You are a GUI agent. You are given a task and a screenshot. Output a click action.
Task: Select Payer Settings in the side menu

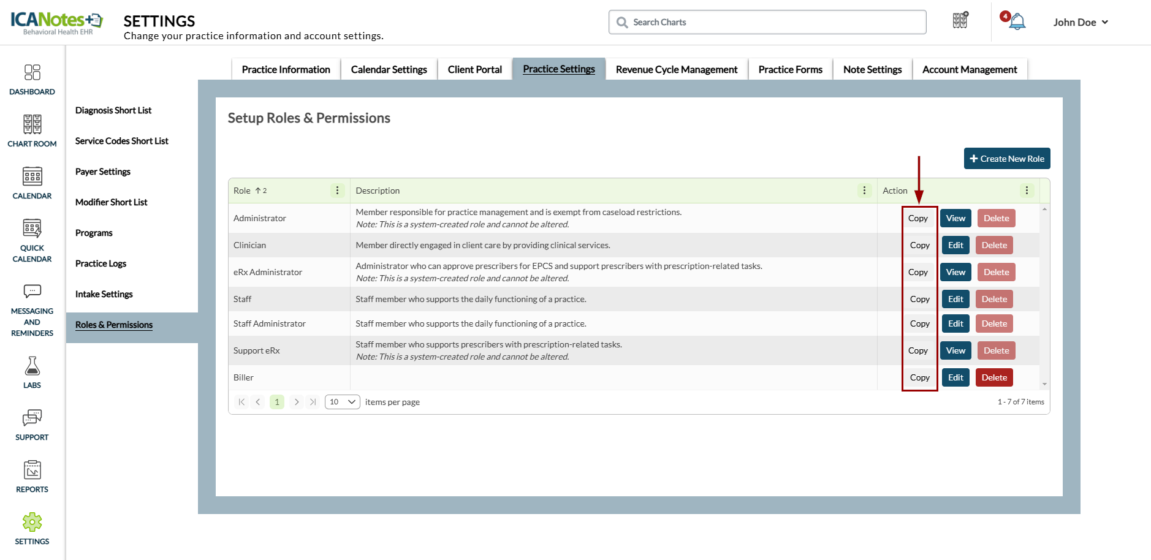[103, 172]
